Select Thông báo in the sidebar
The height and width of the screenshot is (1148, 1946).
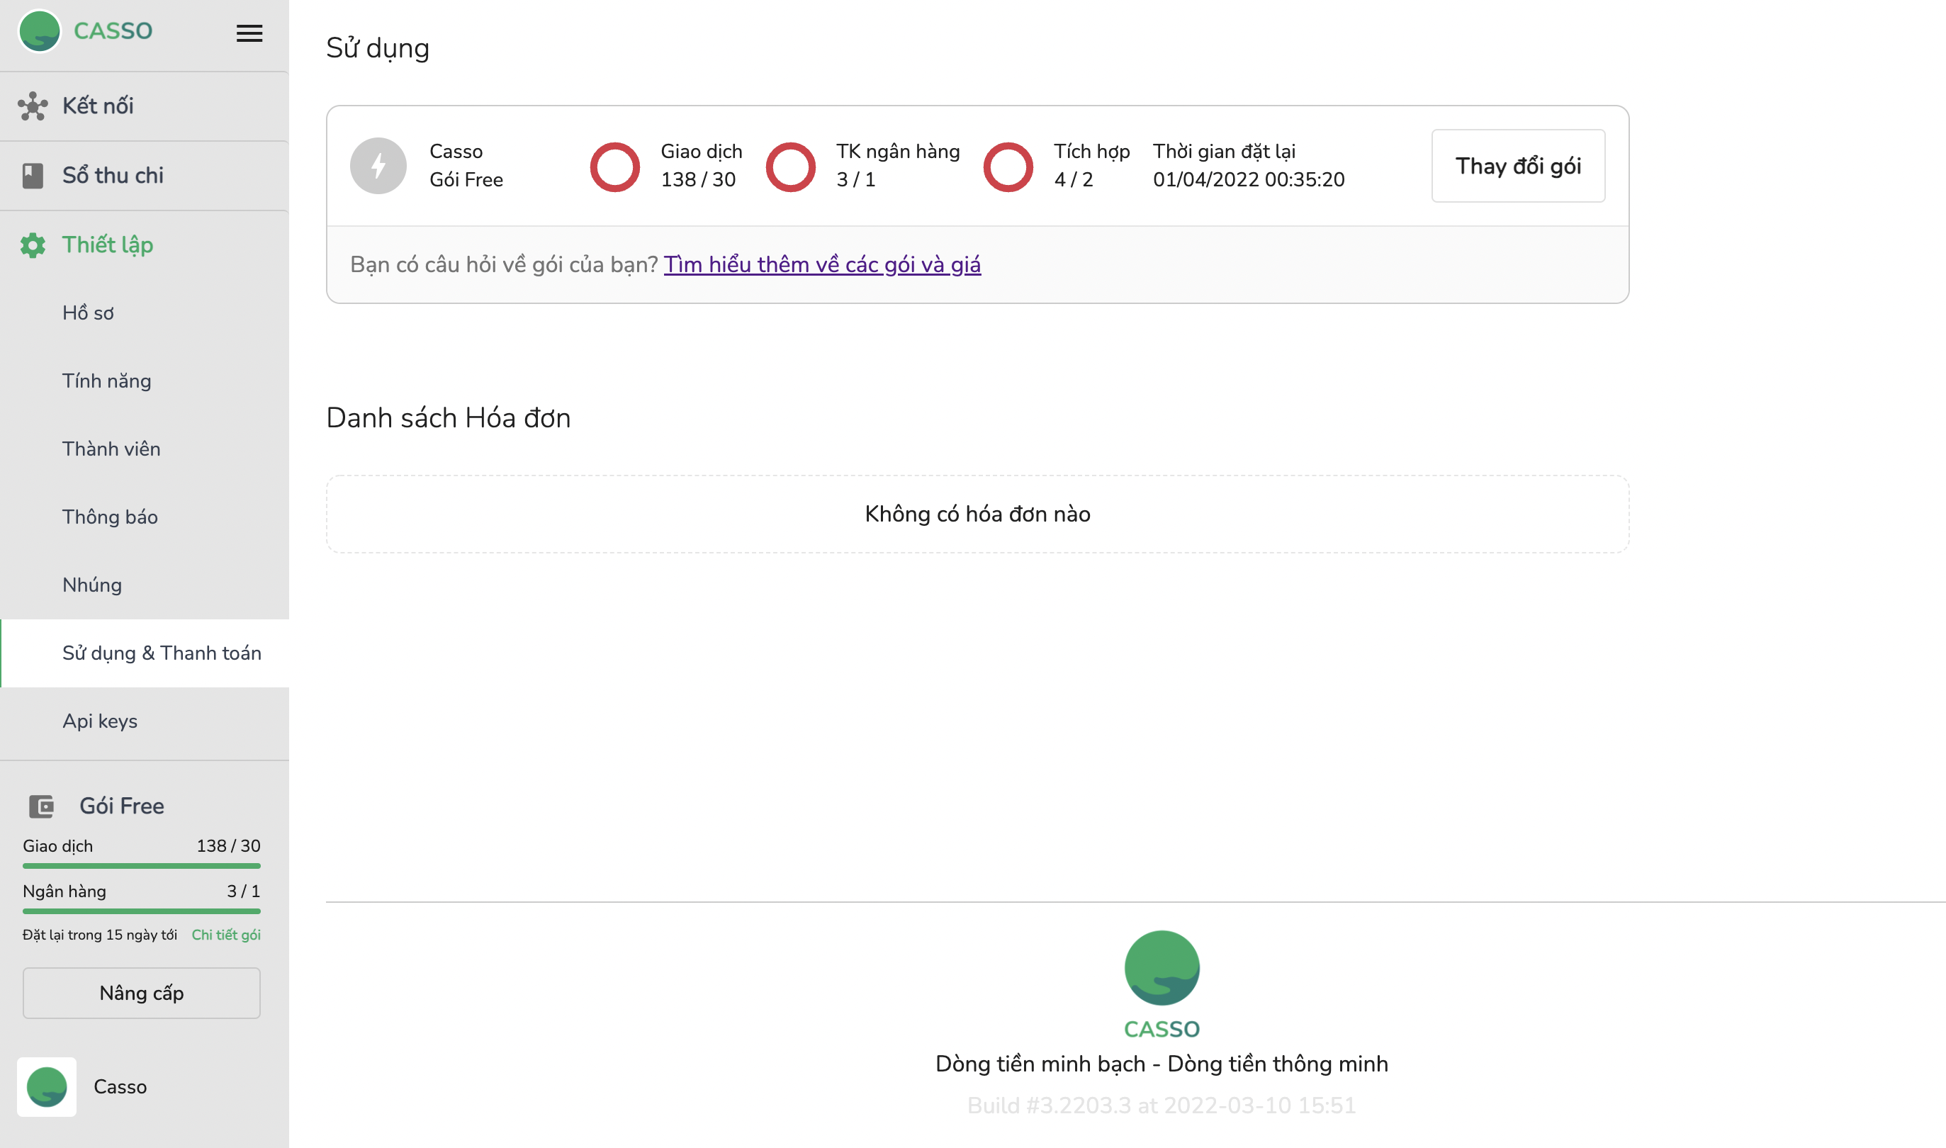(x=145, y=517)
